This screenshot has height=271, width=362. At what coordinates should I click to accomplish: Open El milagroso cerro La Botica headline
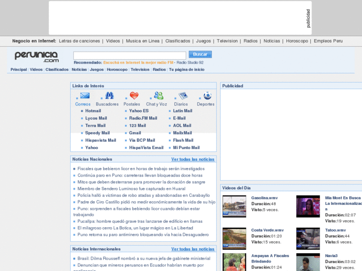pyautogui.click(x=135, y=228)
